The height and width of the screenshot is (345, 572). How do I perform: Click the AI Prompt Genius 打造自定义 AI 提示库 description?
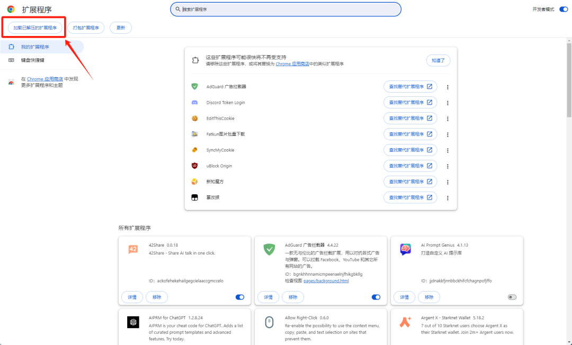point(441,253)
